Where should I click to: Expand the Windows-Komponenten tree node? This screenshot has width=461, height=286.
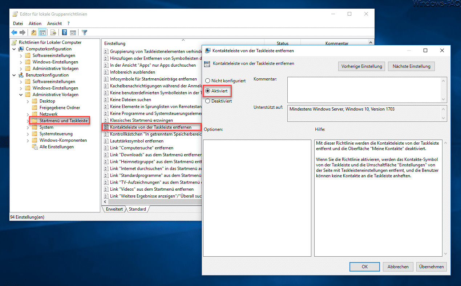[x=28, y=140]
